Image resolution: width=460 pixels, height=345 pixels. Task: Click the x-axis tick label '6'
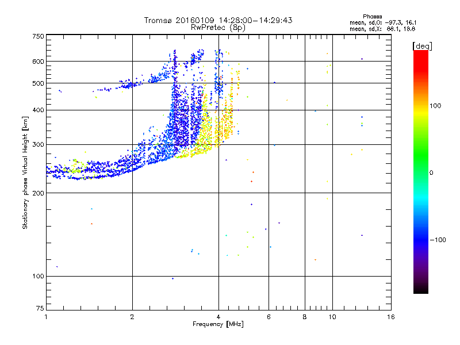coord(269,317)
